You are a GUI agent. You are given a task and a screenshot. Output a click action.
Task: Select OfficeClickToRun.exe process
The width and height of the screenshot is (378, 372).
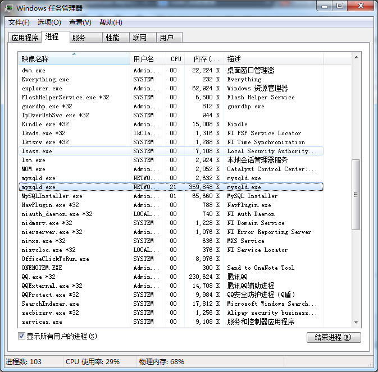pos(171,259)
